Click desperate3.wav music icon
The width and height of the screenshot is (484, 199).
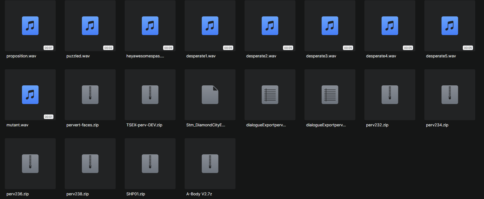[330, 26]
